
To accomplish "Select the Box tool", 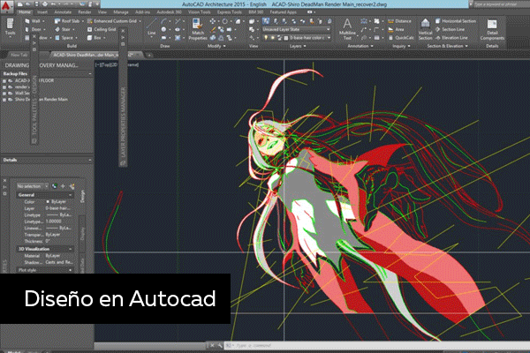I will 95,38.
